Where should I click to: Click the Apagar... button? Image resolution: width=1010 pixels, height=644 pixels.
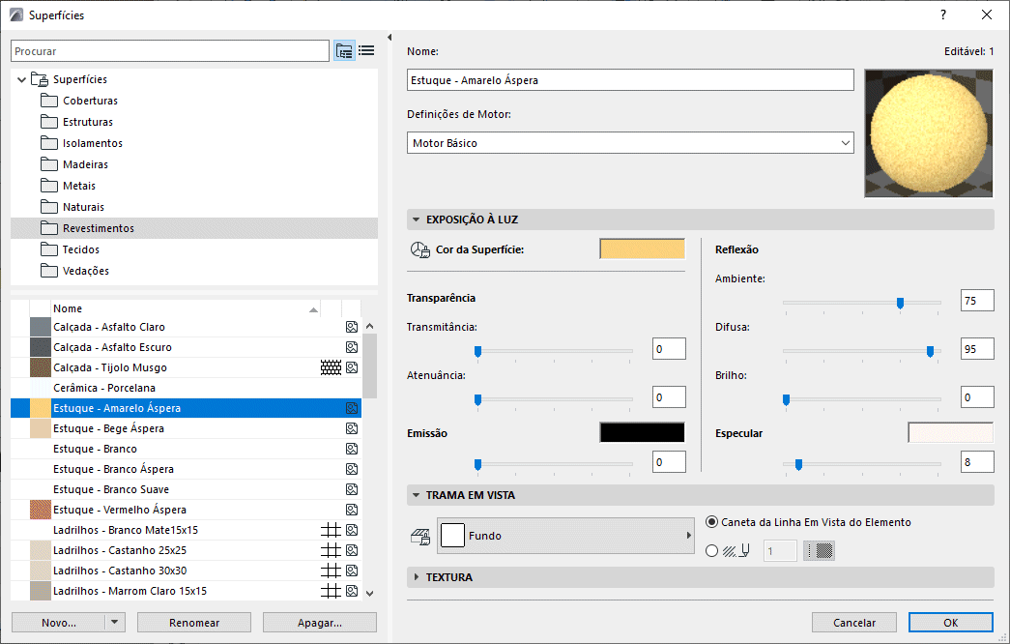[320, 623]
